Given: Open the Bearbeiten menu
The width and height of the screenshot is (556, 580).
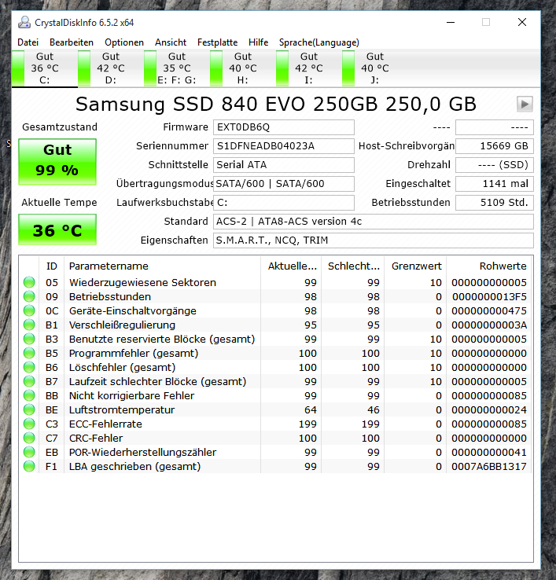Looking at the screenshot, I should click(72, 42).
